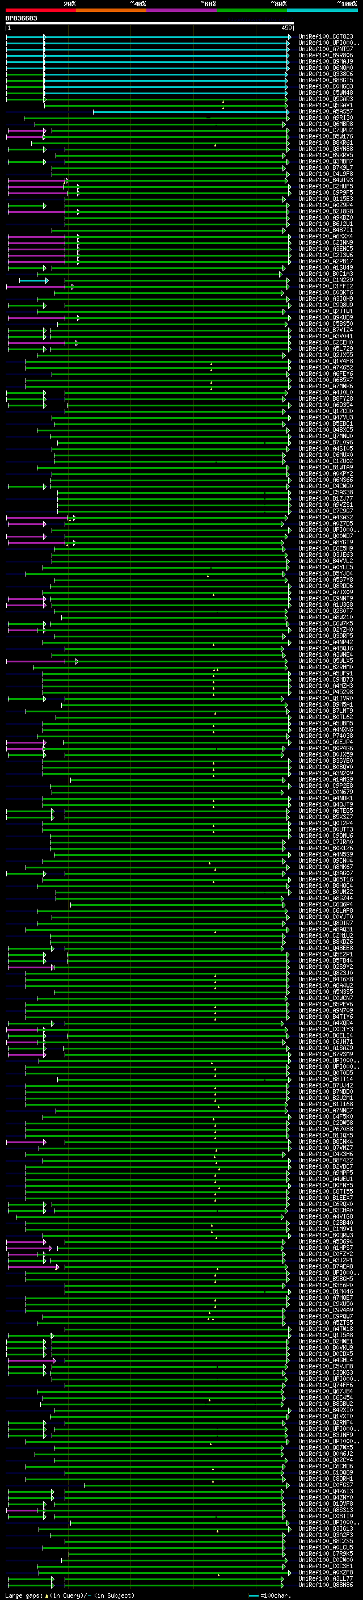Click the UniRef100_Q6MBR8 label
The height and width of the screenshot is (1600, 363).
point(326,124)
